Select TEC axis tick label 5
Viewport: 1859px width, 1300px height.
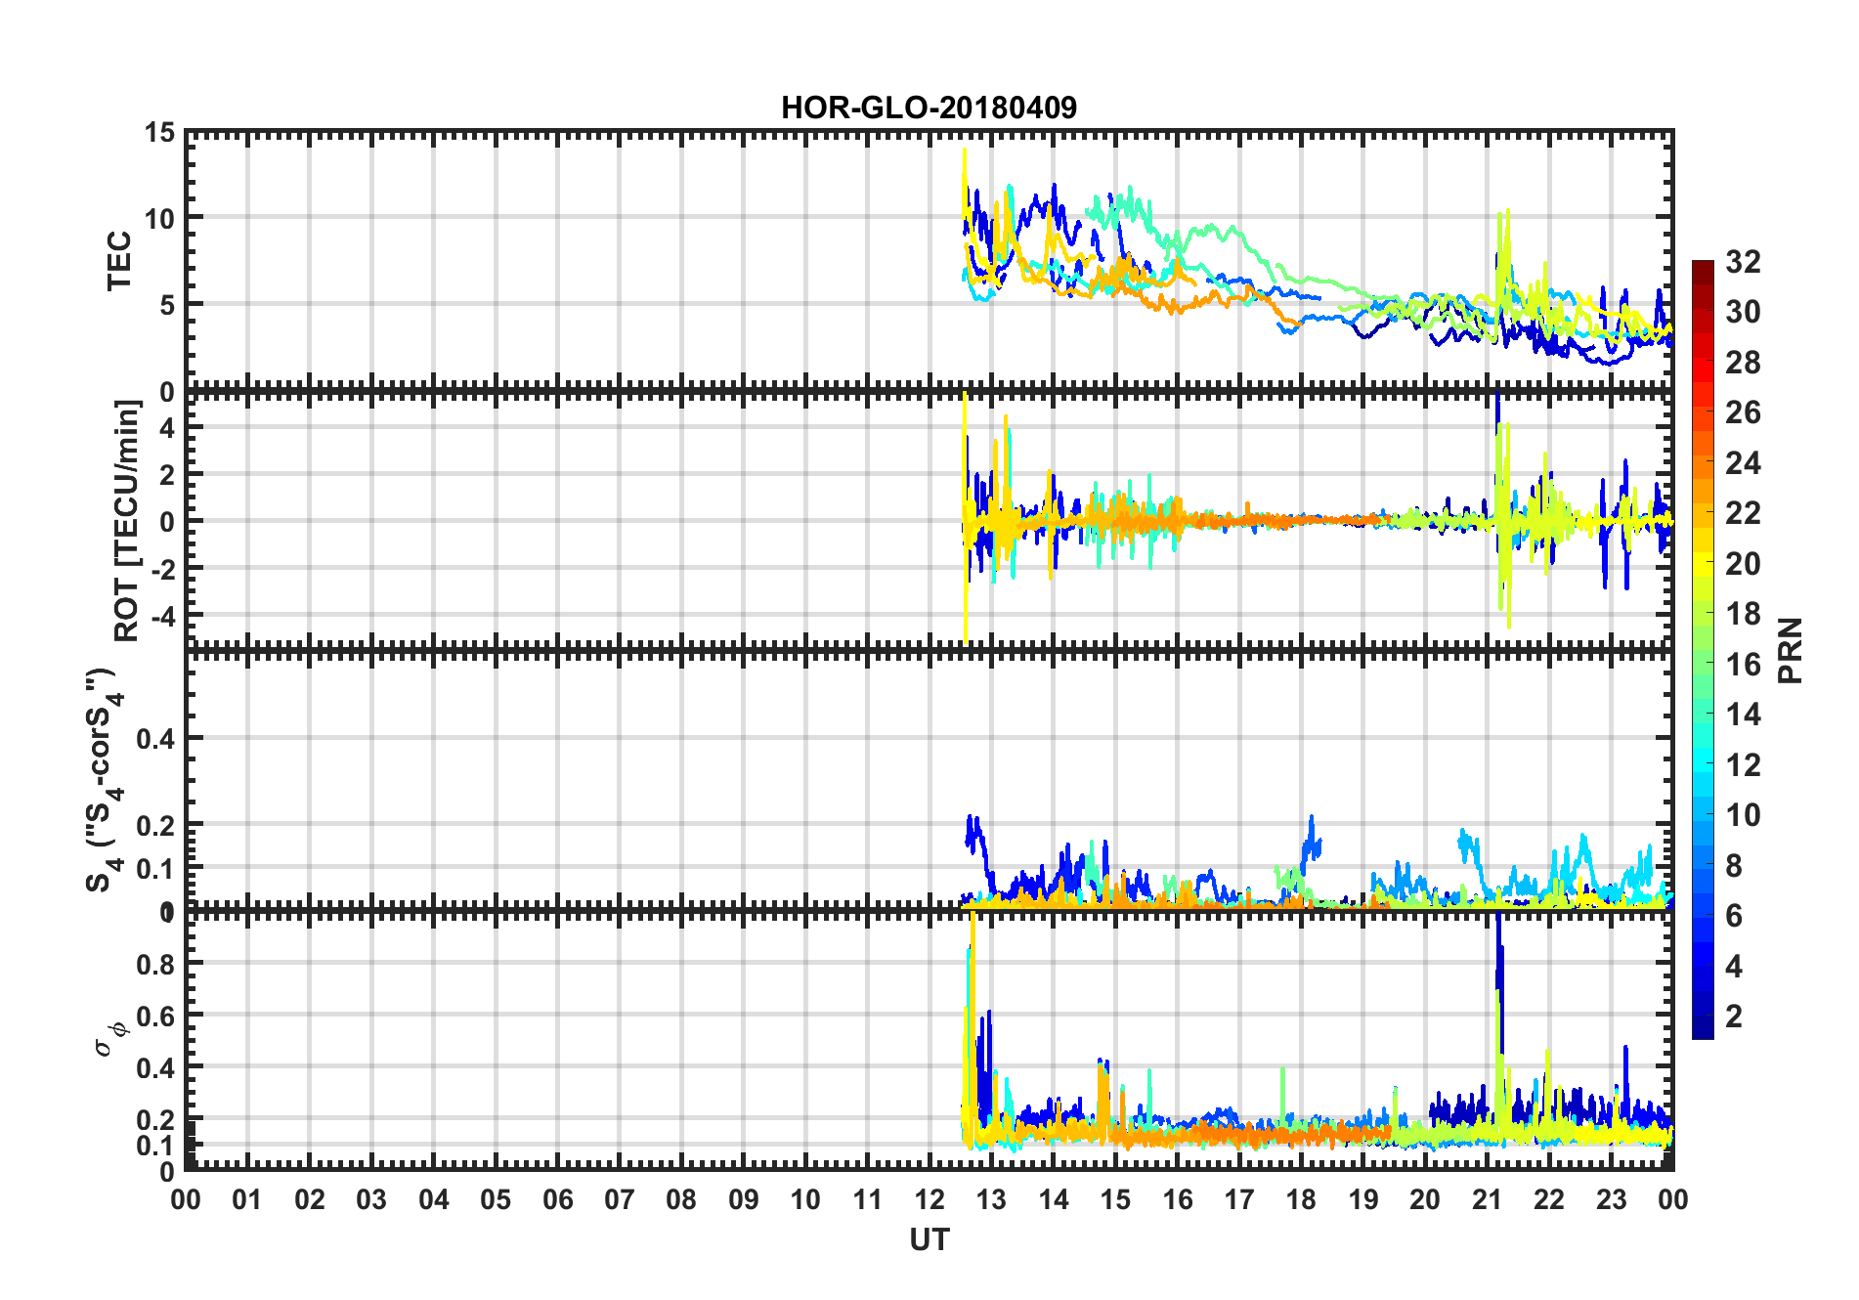point(167,305)
